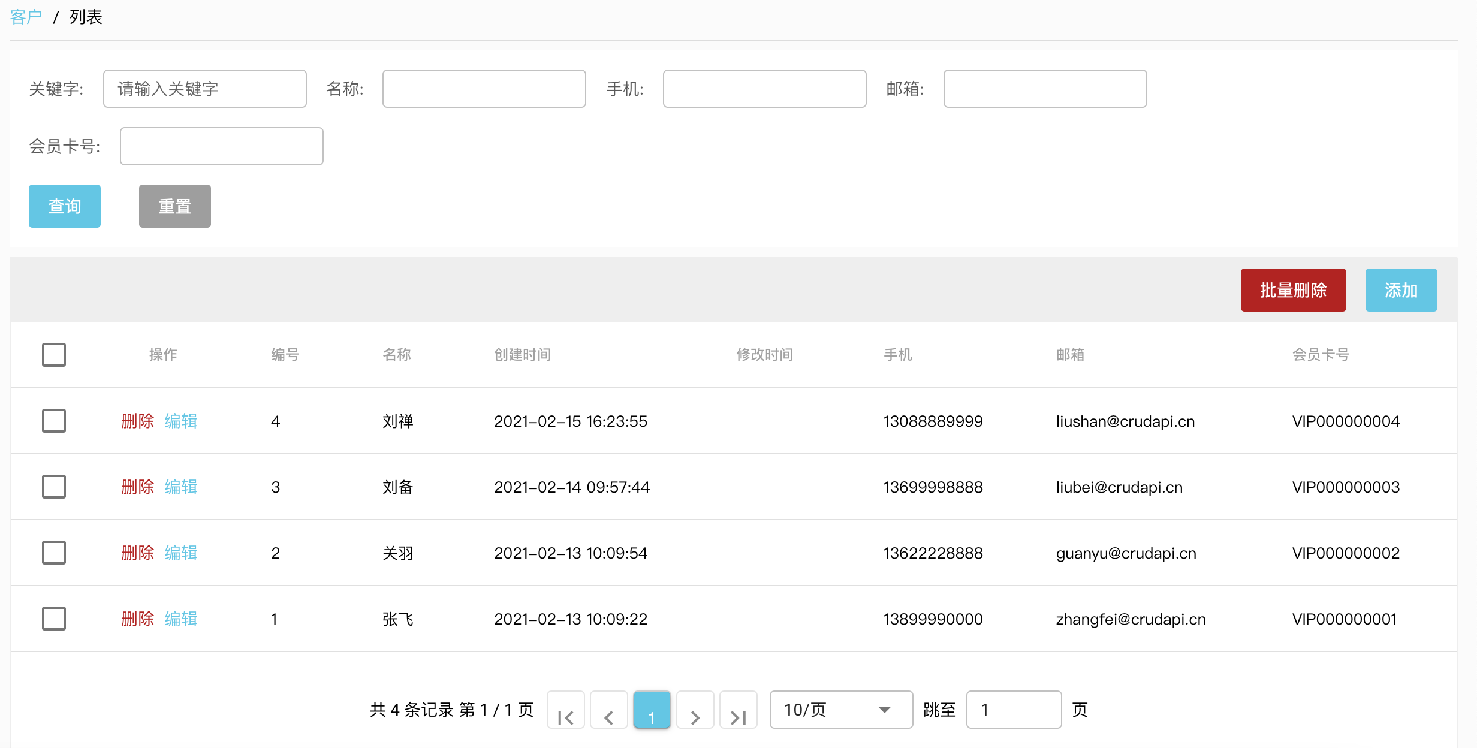Screen dimensions: 1477x748
Task: Toggle the select-all header checkbox
Action: 54,355
